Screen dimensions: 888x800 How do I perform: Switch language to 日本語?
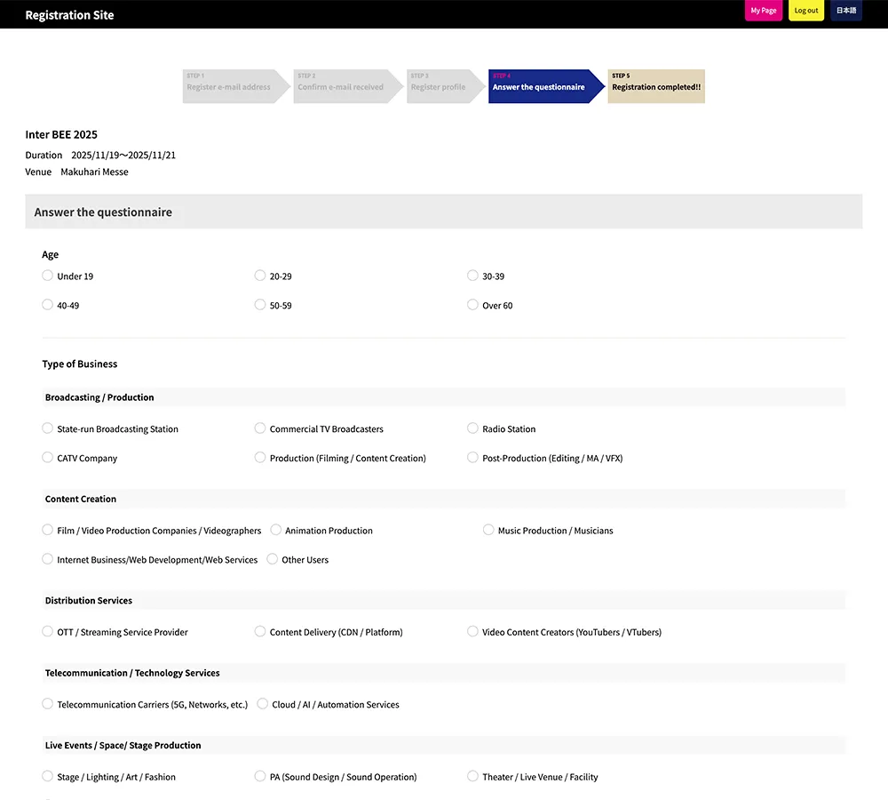point(846,11)
